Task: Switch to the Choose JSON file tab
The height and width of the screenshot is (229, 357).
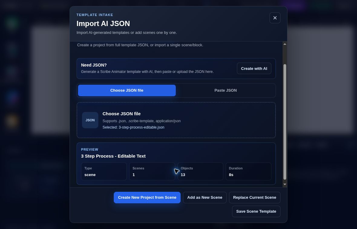Action: click(x=127, y=90)
